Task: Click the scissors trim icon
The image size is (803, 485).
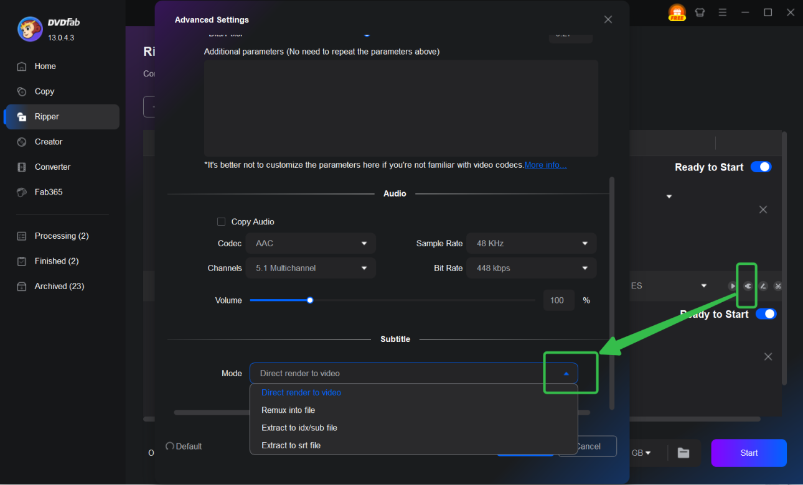Action: 777,286
